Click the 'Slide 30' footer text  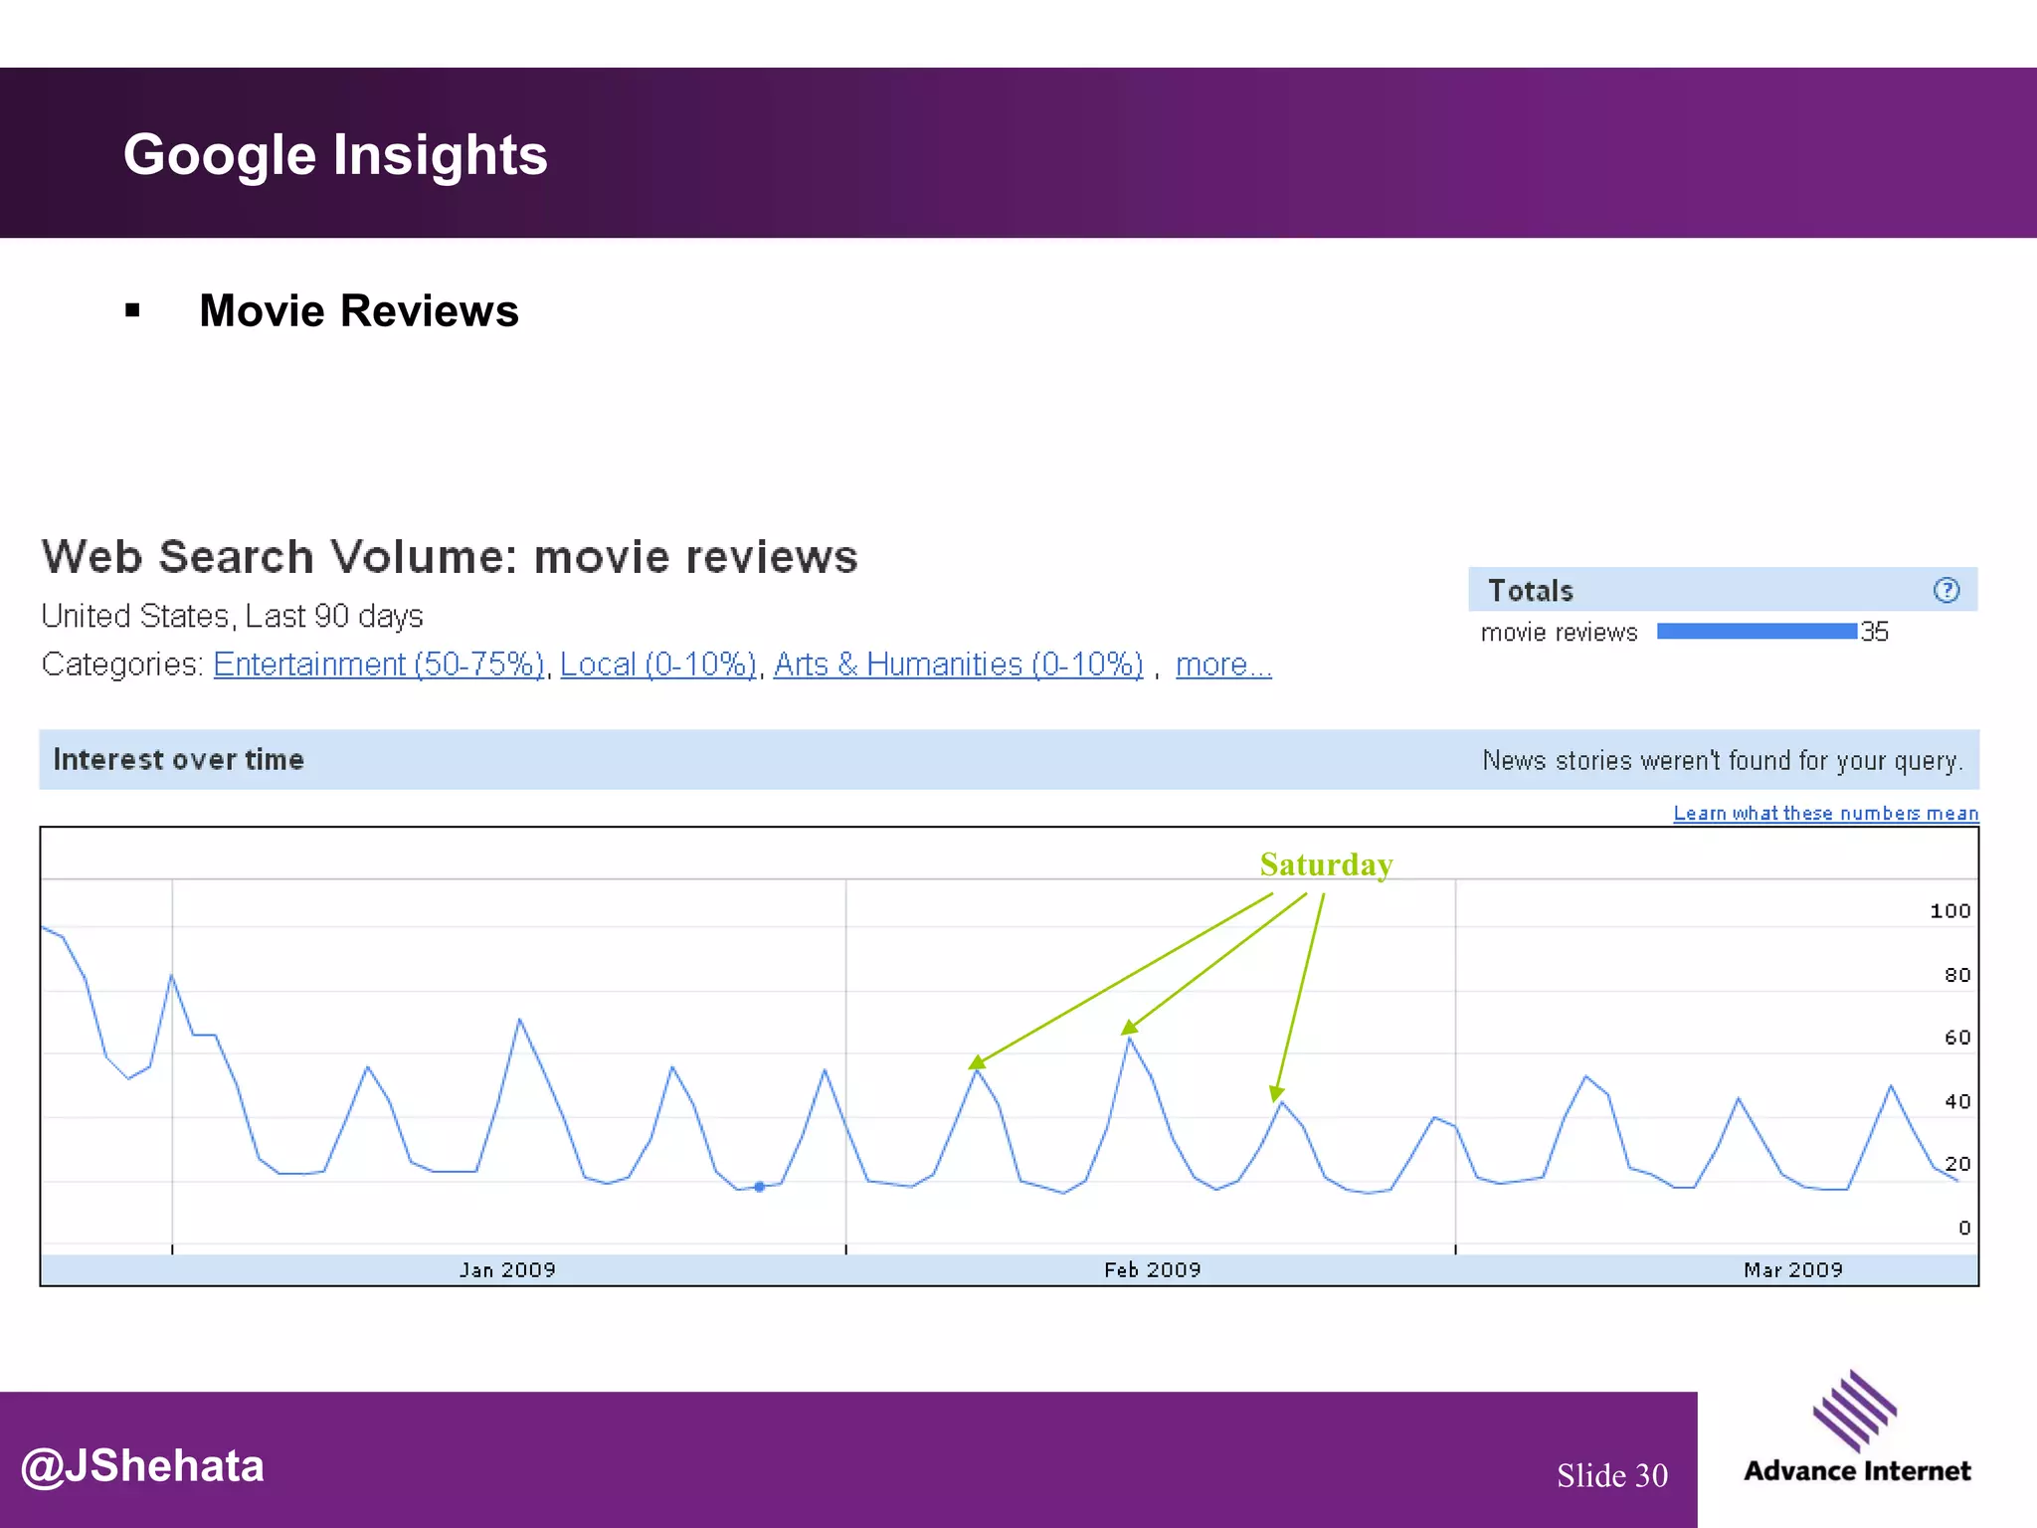(1612, 1475)
